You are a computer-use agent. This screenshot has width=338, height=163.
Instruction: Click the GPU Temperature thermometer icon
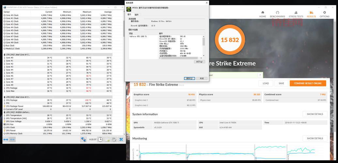5,115
